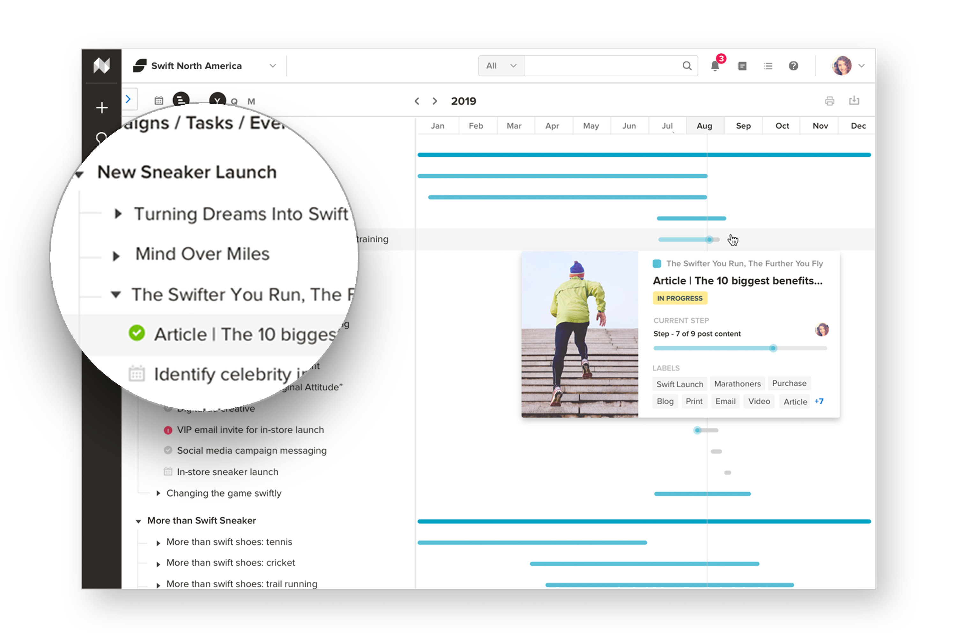Viewport: 957px width, 638px height.
Task: Click the Swift Launch label tag
Action: tap(679, 384)
